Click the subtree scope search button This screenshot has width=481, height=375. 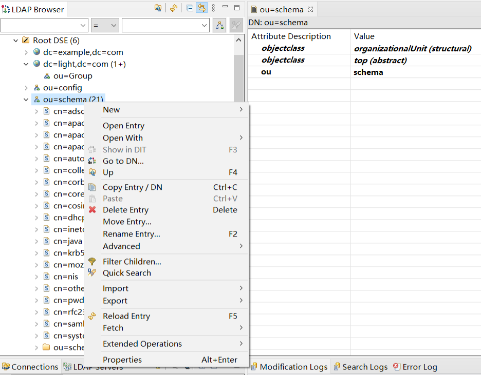coord(220,25)
